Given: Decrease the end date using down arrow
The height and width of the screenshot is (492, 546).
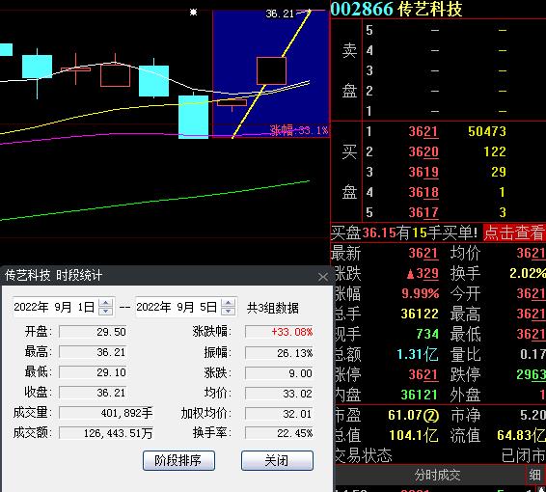Looking at the screenshot, I should pos(228,312).
